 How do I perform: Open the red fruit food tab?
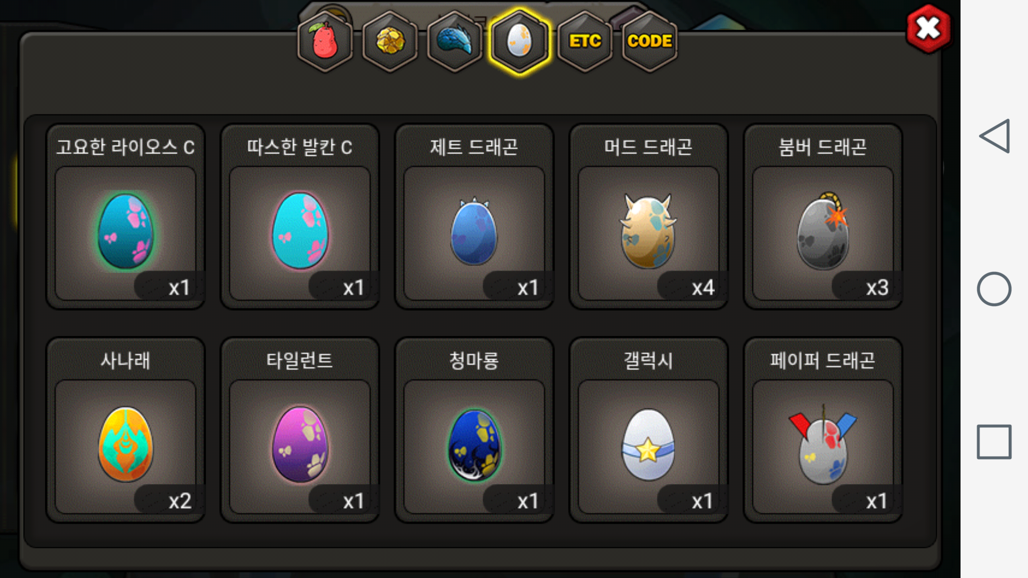click(325, 41)
